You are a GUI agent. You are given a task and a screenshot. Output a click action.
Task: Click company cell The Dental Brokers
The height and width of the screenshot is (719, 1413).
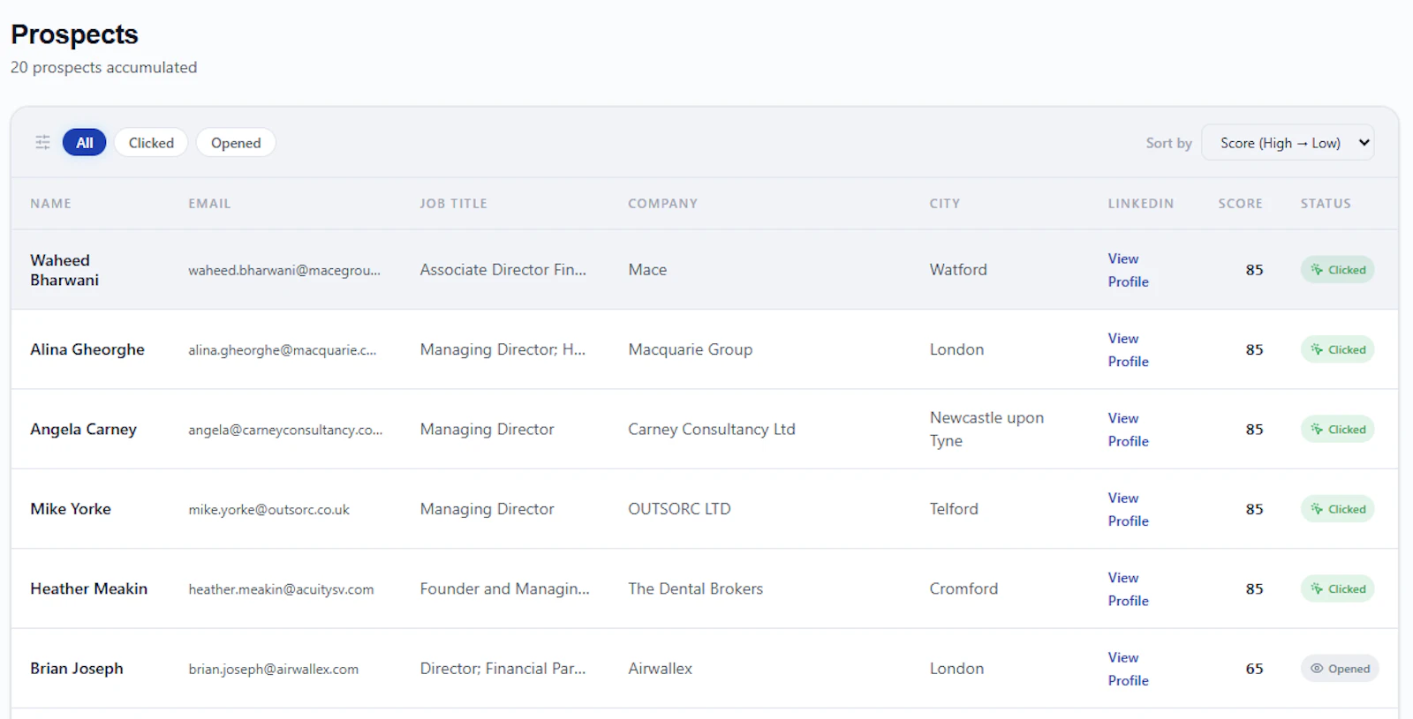tap(695, 588)
